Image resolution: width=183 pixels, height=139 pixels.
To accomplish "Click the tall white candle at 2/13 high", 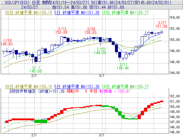I will pos(62,41).
